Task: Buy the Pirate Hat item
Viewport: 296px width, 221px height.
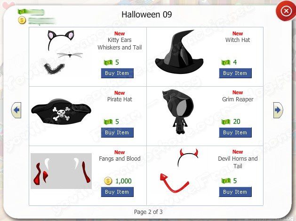Action: click(x=117, y=132)
